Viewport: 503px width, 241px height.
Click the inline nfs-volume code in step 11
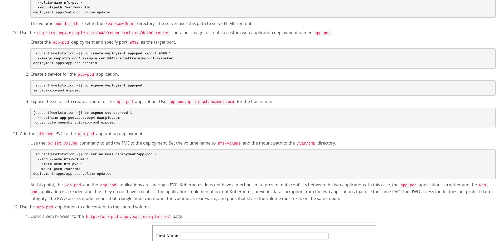pyautogui.click(x=229, y=143)
